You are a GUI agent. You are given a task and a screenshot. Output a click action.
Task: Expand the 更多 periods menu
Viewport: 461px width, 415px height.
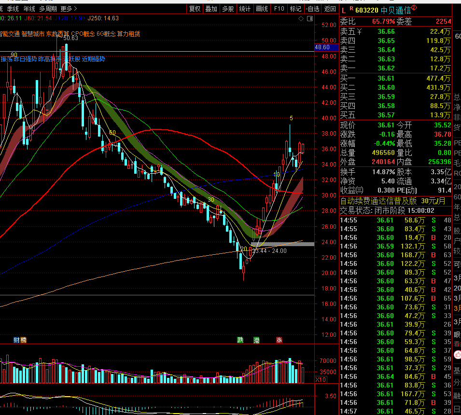click(x=69, y=9)
